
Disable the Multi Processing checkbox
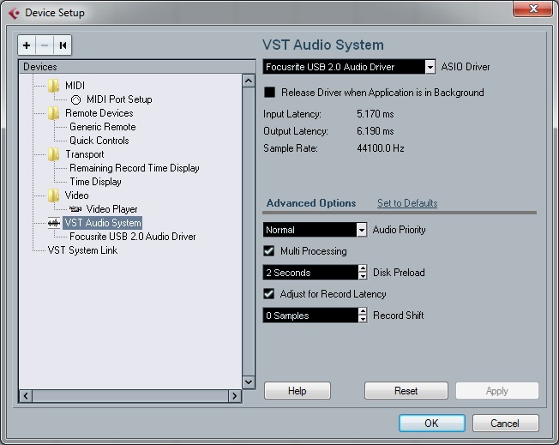(x=269, y=251)
